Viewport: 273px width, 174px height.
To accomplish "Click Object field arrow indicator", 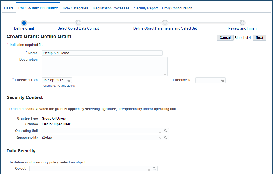I will point(149,169).
